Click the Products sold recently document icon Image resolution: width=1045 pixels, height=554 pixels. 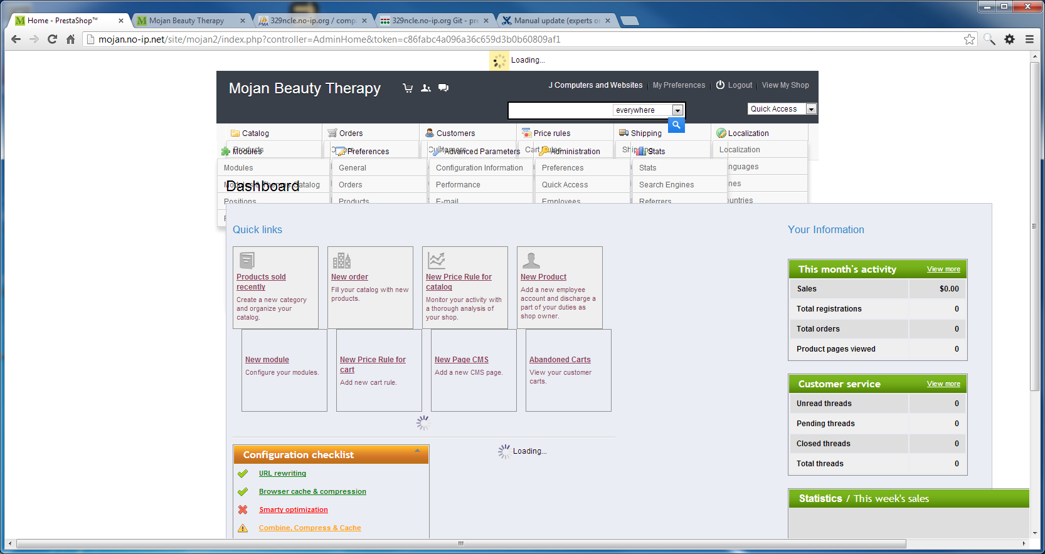pyautogui.click(x=247, y=260)
